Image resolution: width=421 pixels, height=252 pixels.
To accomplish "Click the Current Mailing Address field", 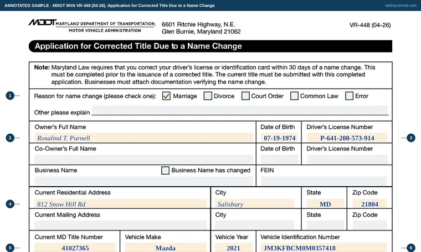I will click(x=120, y=225).
